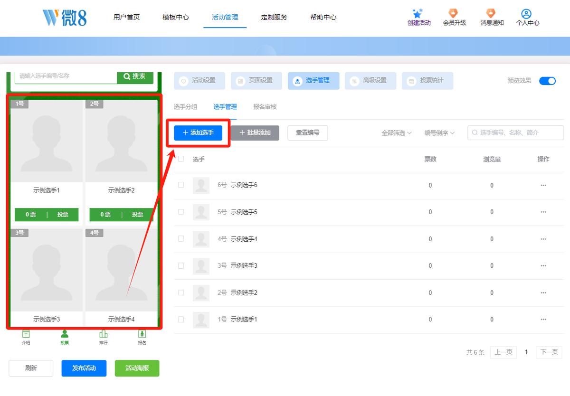Click the 介绍 icon in phone preview
This screenshot has width=570, height=396.
click(x=26, y=334)
